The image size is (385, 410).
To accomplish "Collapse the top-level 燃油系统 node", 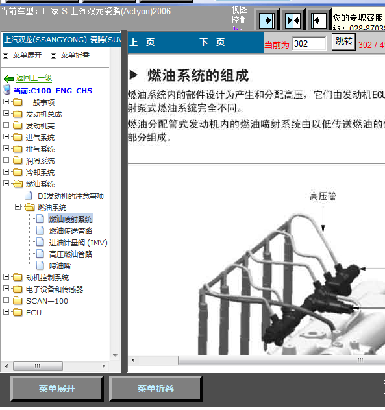I will click(6, 184).
